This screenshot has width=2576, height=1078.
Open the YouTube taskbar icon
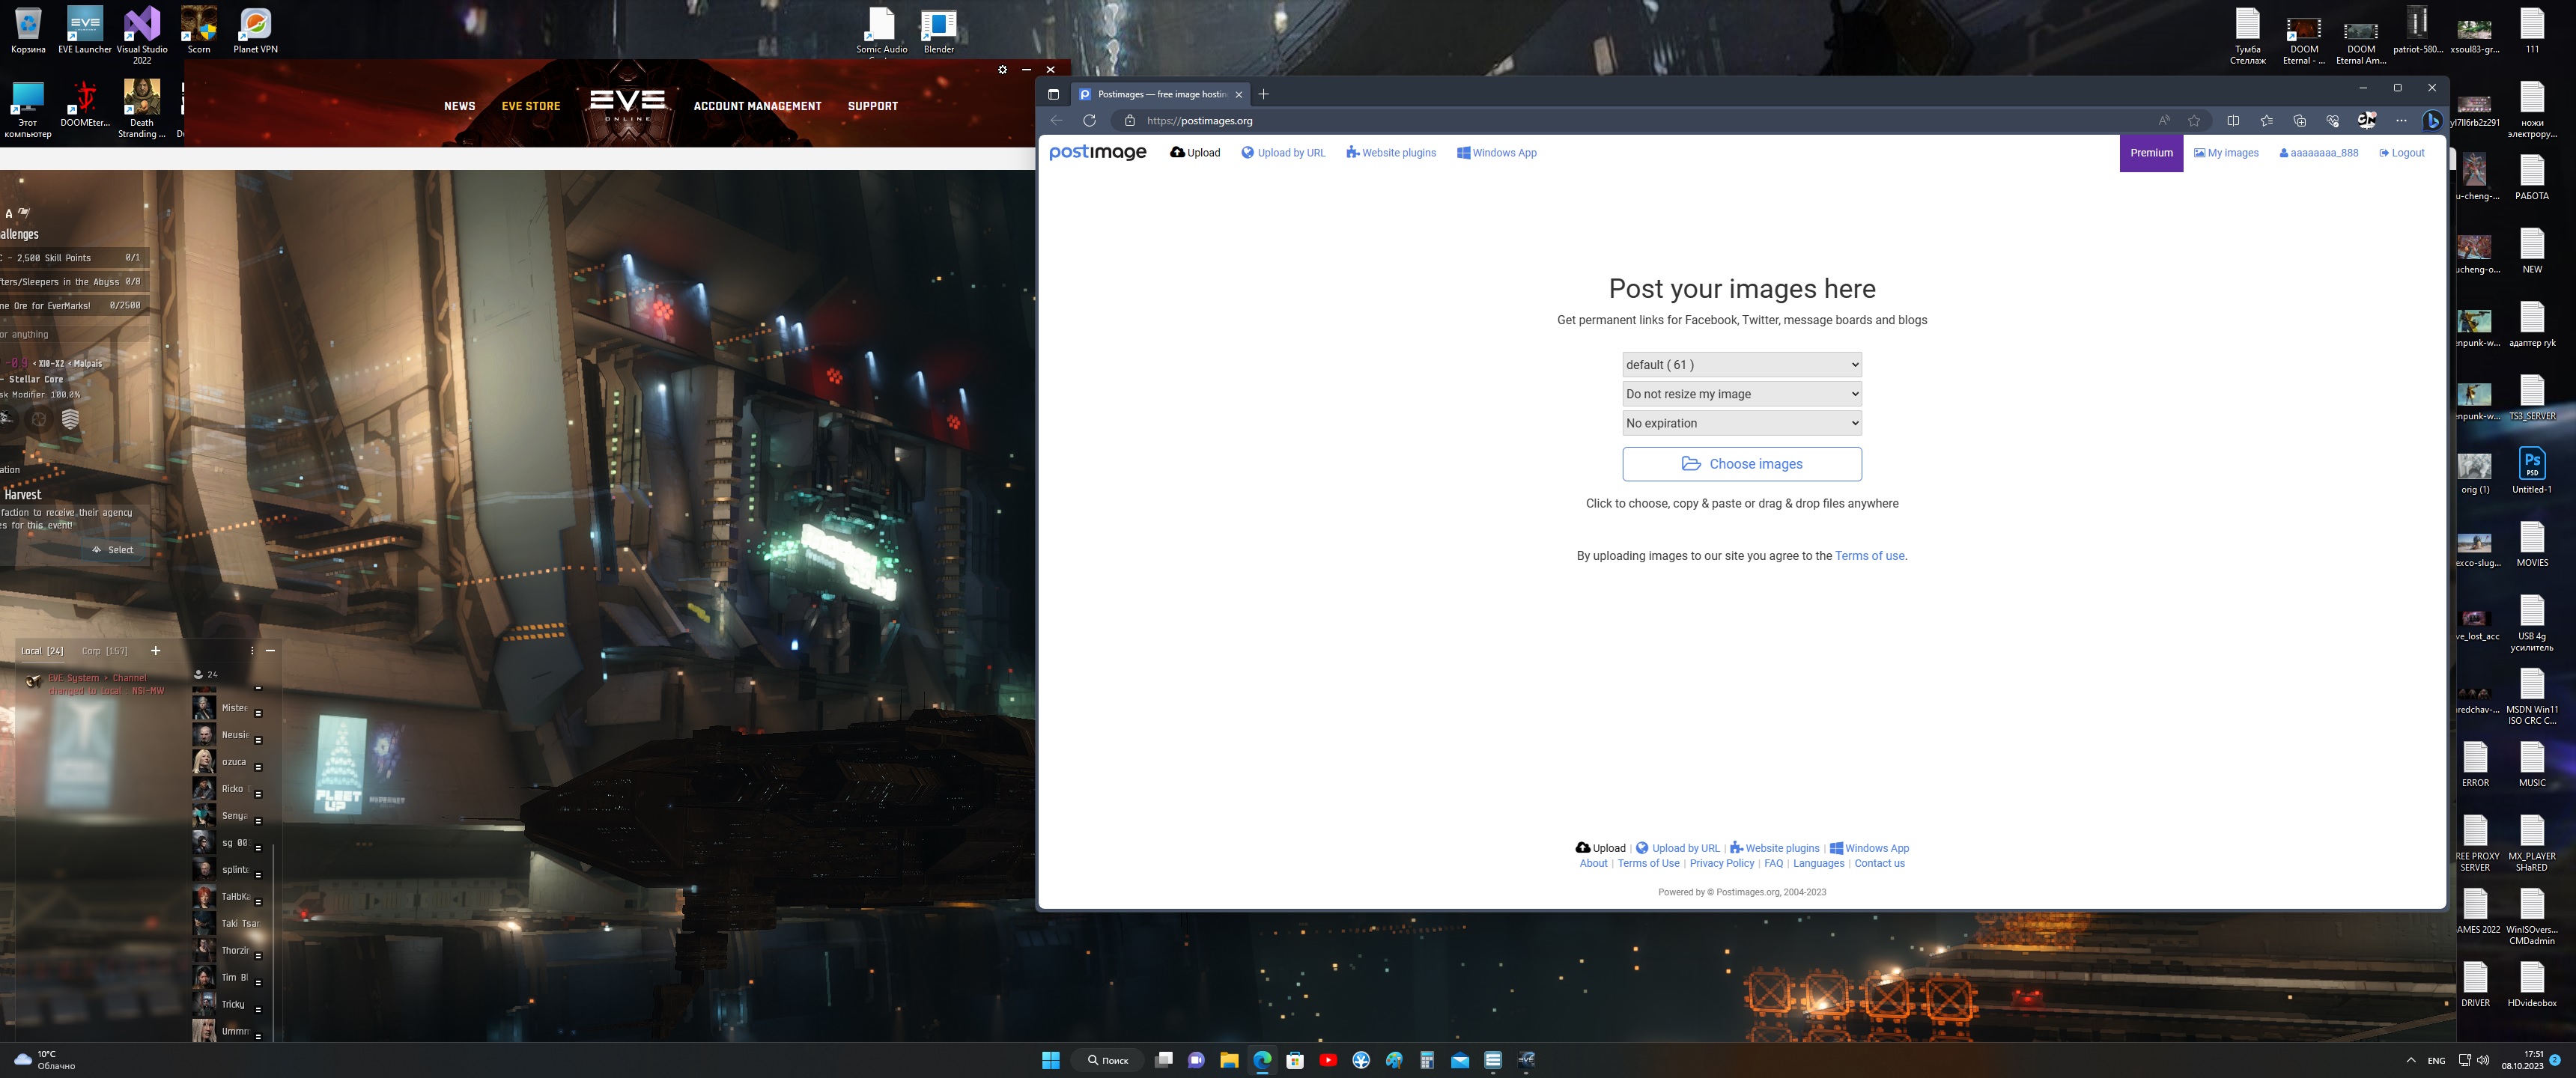(1328, 1060)
